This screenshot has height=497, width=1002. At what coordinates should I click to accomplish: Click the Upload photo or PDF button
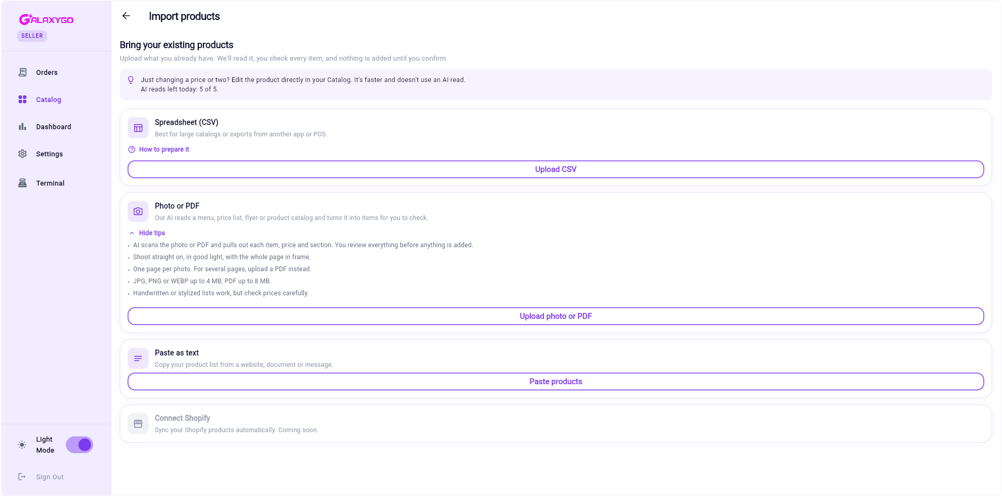[x=555, y=316]
